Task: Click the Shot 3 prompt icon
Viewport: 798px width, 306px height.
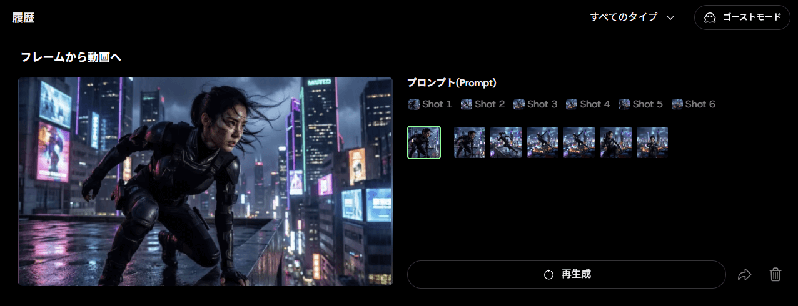Action: pos(519,104)
